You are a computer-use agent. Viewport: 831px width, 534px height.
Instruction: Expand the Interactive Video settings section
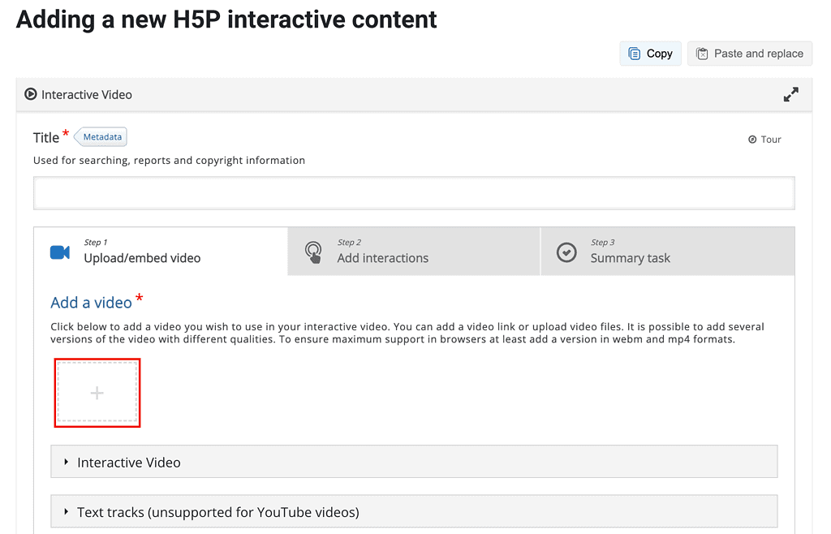[414, 462]
